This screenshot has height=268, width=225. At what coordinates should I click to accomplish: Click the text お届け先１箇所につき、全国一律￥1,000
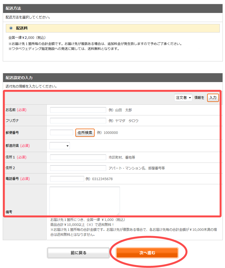click(x=88, y=220)
